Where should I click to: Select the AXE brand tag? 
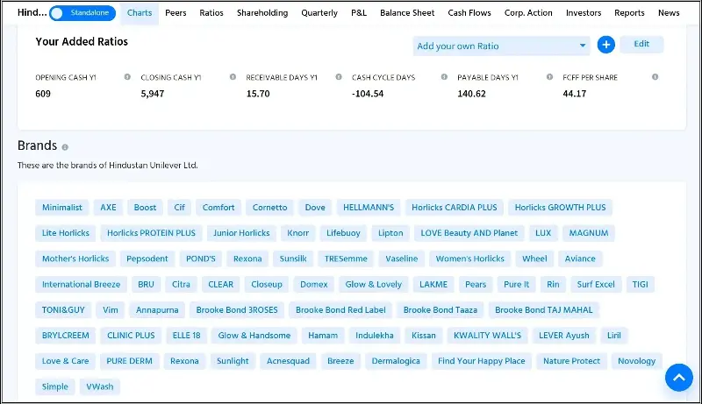(108, 208)
